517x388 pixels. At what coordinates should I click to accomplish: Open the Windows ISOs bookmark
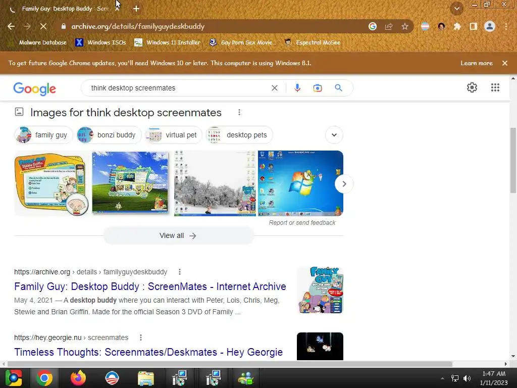pos(100,42)
